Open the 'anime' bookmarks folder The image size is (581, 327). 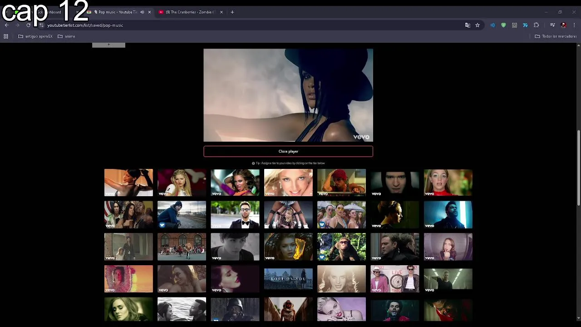pyautogui.click(x=67, y=36)
